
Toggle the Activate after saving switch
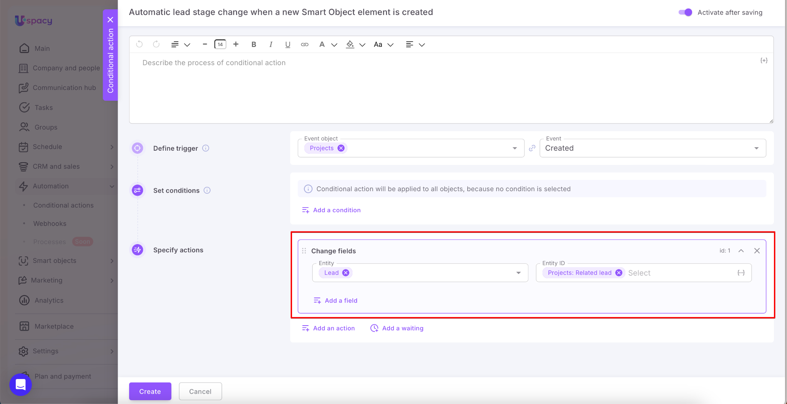point(685,12)
